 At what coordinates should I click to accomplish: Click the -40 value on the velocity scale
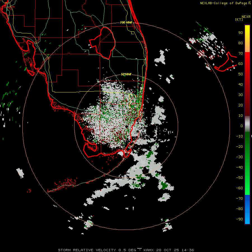point(239,167)
